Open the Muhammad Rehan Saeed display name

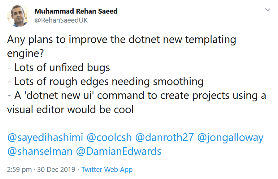76,11
